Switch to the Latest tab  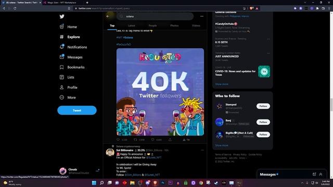pos(132,25)
